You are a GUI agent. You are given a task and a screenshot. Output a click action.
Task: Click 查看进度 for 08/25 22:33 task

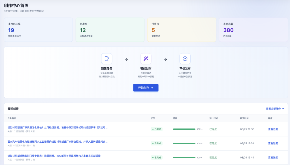273,129
